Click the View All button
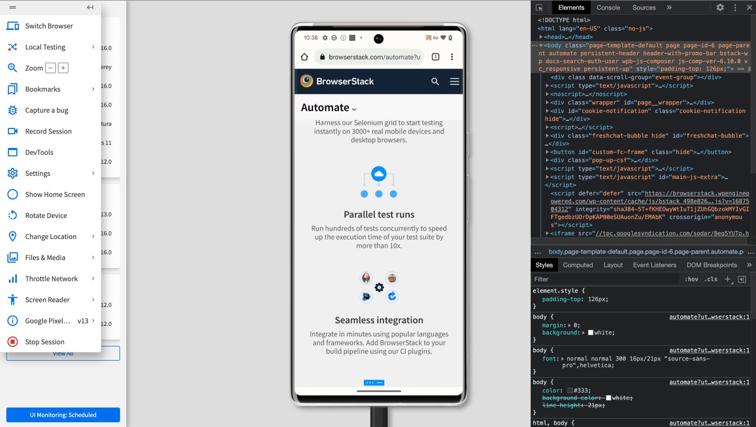 (62, 353)
